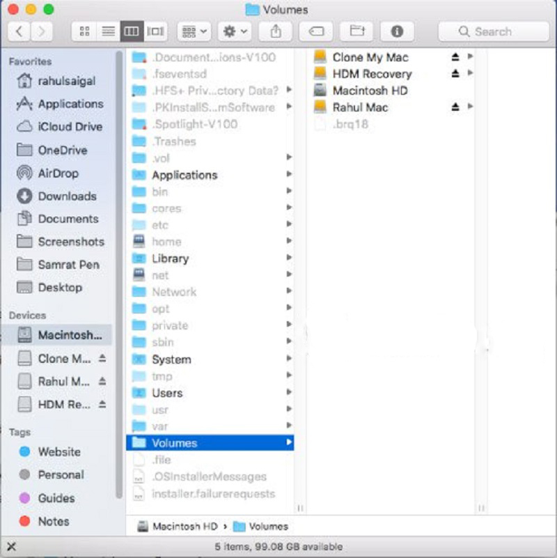Expand the Library folder arrow

pyautogui.click(x=289, y=258)
